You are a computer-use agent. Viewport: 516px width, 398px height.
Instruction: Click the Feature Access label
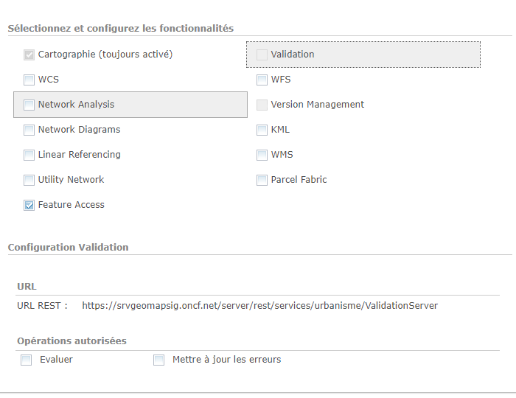click(x=71, y=205)
